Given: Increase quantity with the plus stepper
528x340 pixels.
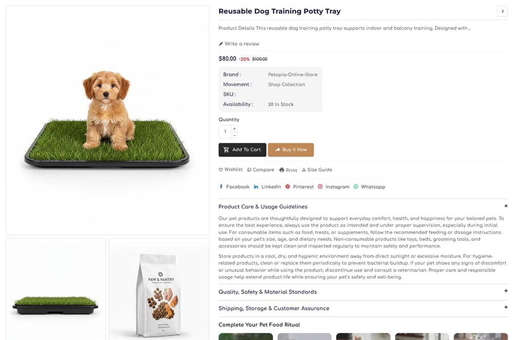Looking at the screenshot, I should pyautogui.click(x=234, y=129).
